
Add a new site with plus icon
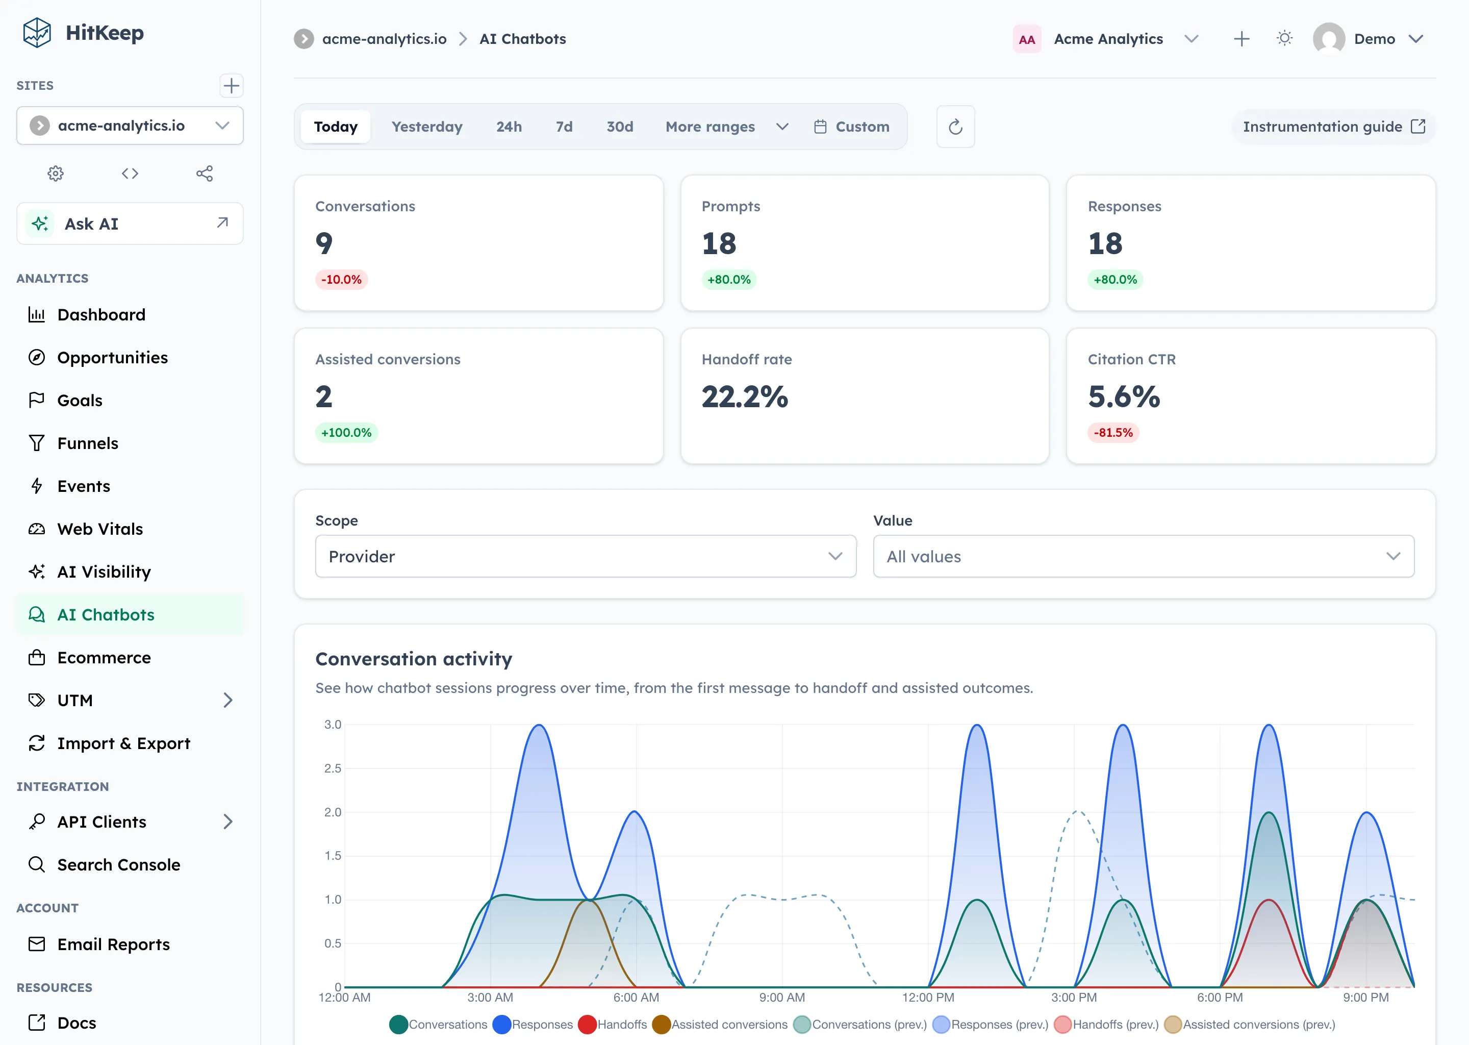tap(231, 86)
